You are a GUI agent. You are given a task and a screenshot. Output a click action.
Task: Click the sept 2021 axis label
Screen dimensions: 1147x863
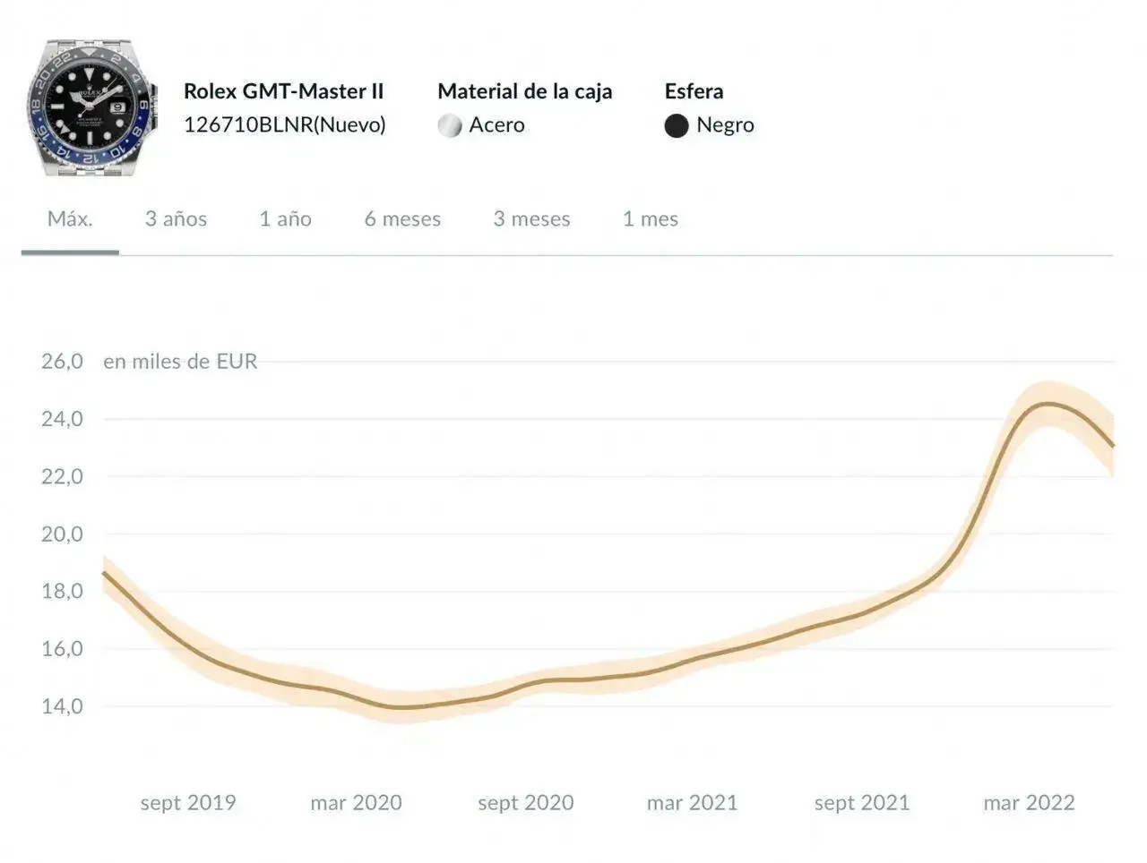click(861, 803)
